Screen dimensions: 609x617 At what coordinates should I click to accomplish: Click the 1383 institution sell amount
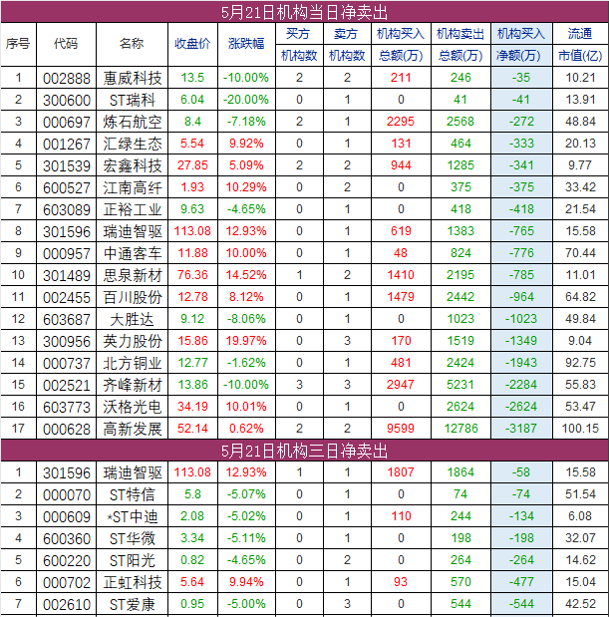(460, 231)
